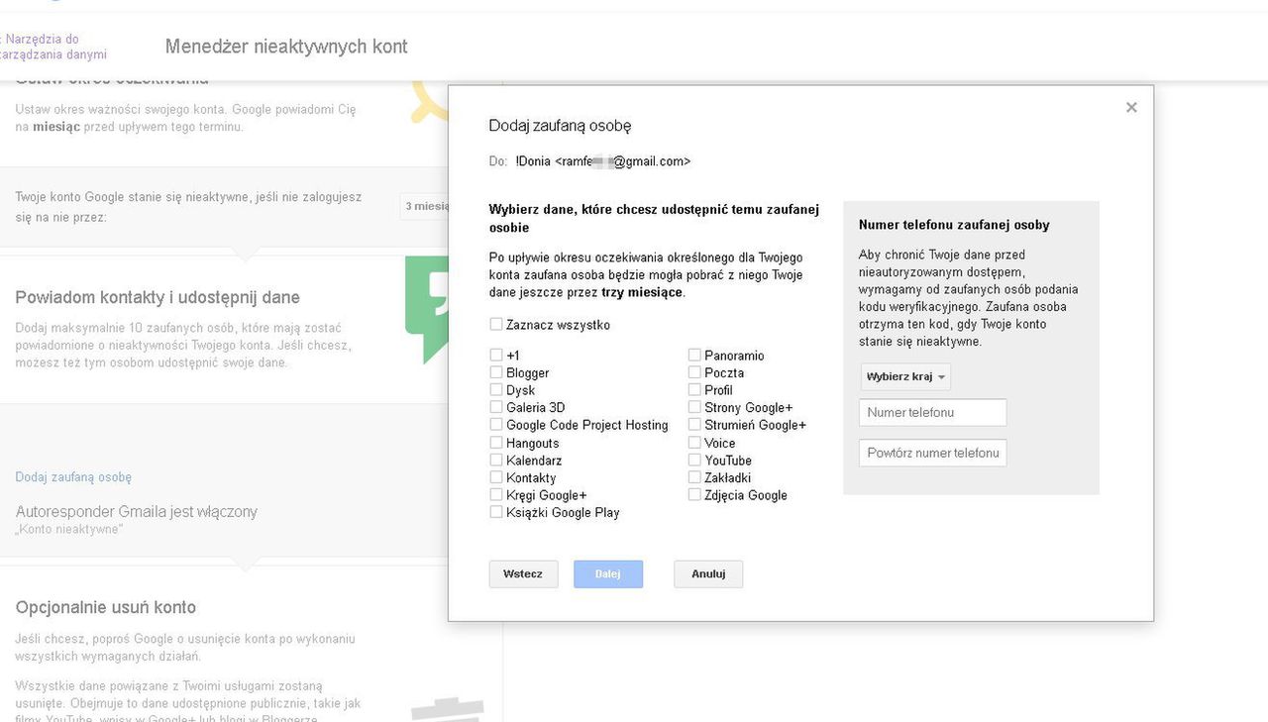Enable the Poczta checkbox
1268x722 pixels.
coord(694,372)
